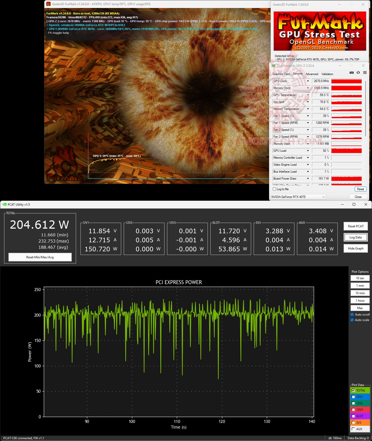Viewport: 372px width, 441px height.
Task: Click the FurMark flame icon in title bar
Action: tap(48, 4)
